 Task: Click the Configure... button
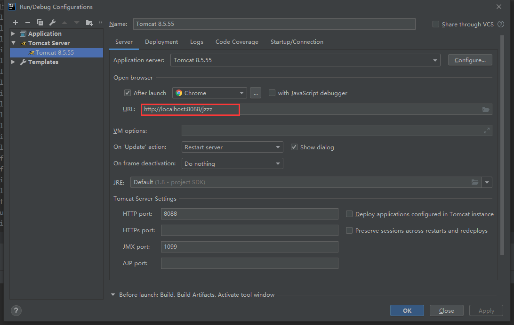pyautogui.click(x=470, y=60)
